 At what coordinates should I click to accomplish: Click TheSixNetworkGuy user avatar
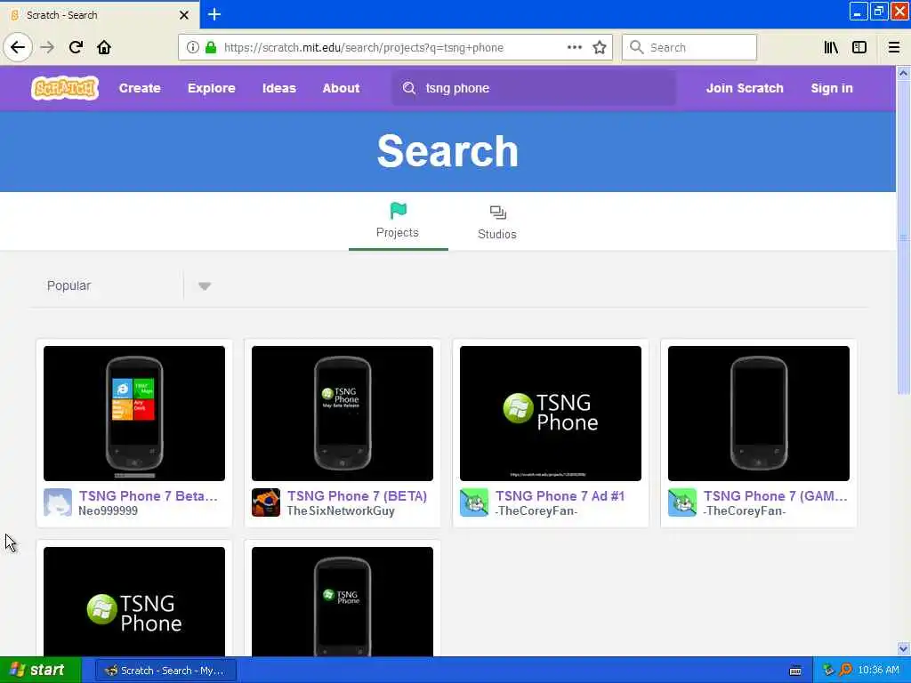[265, 502]
